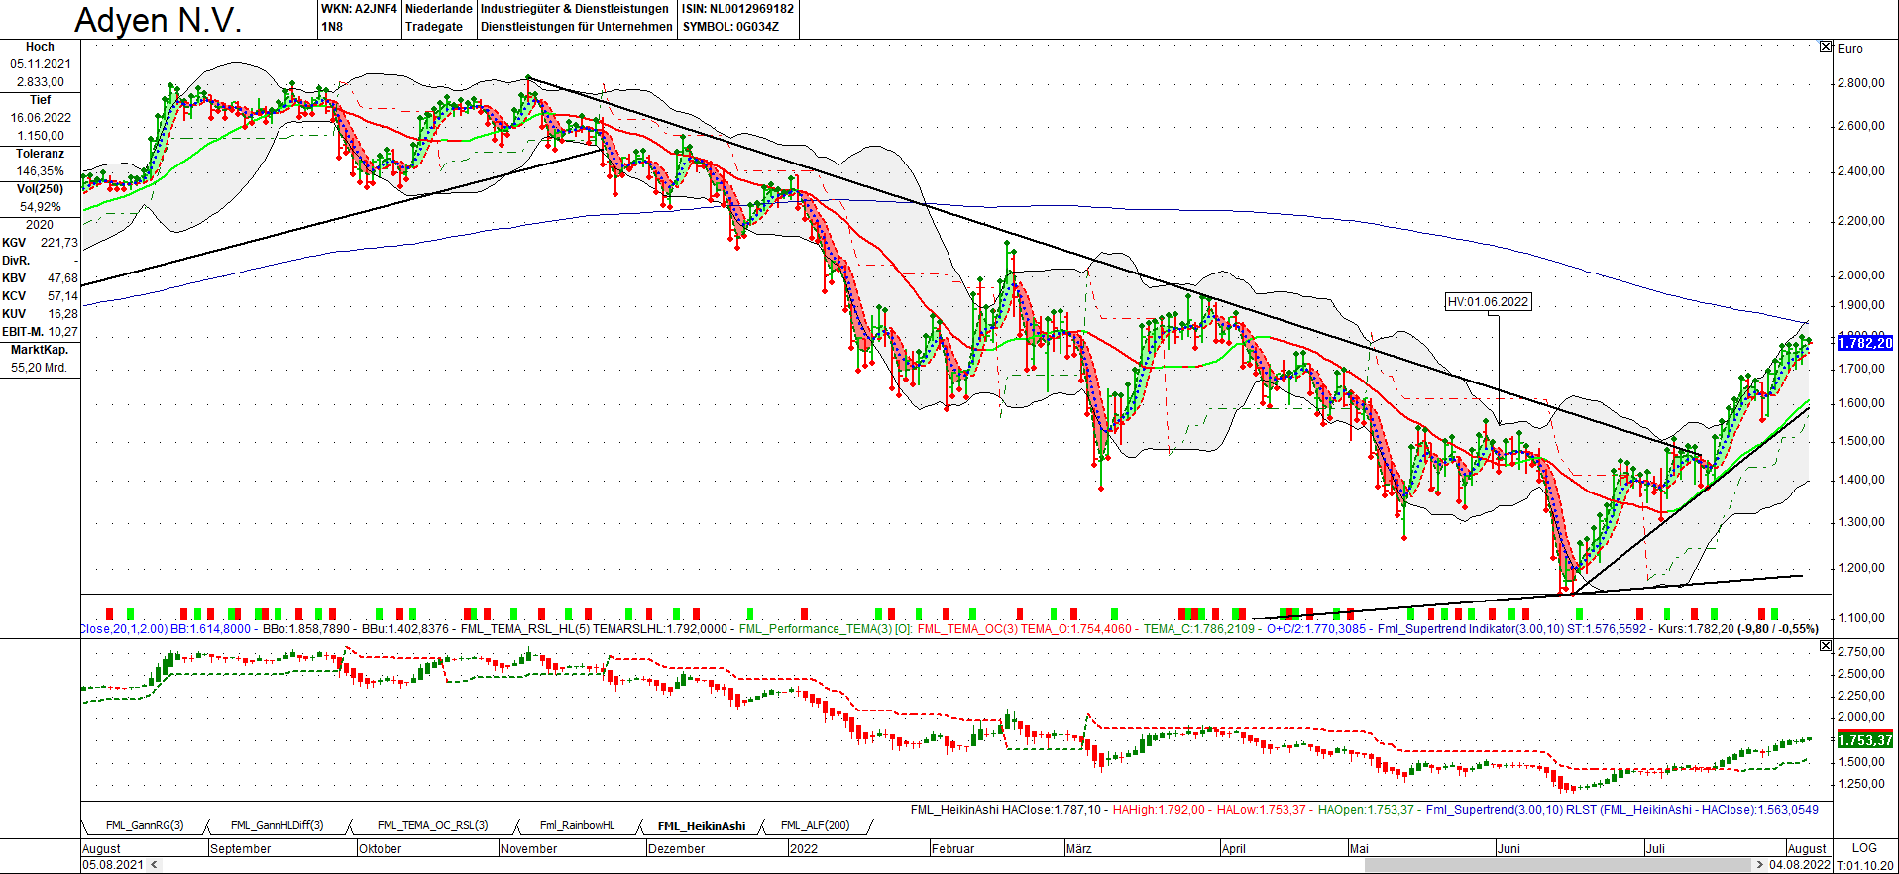Viewport: 1899px width, 874px height.
Task: Toggle the LOG scale setting
Action: click(x=1864, y=848)
